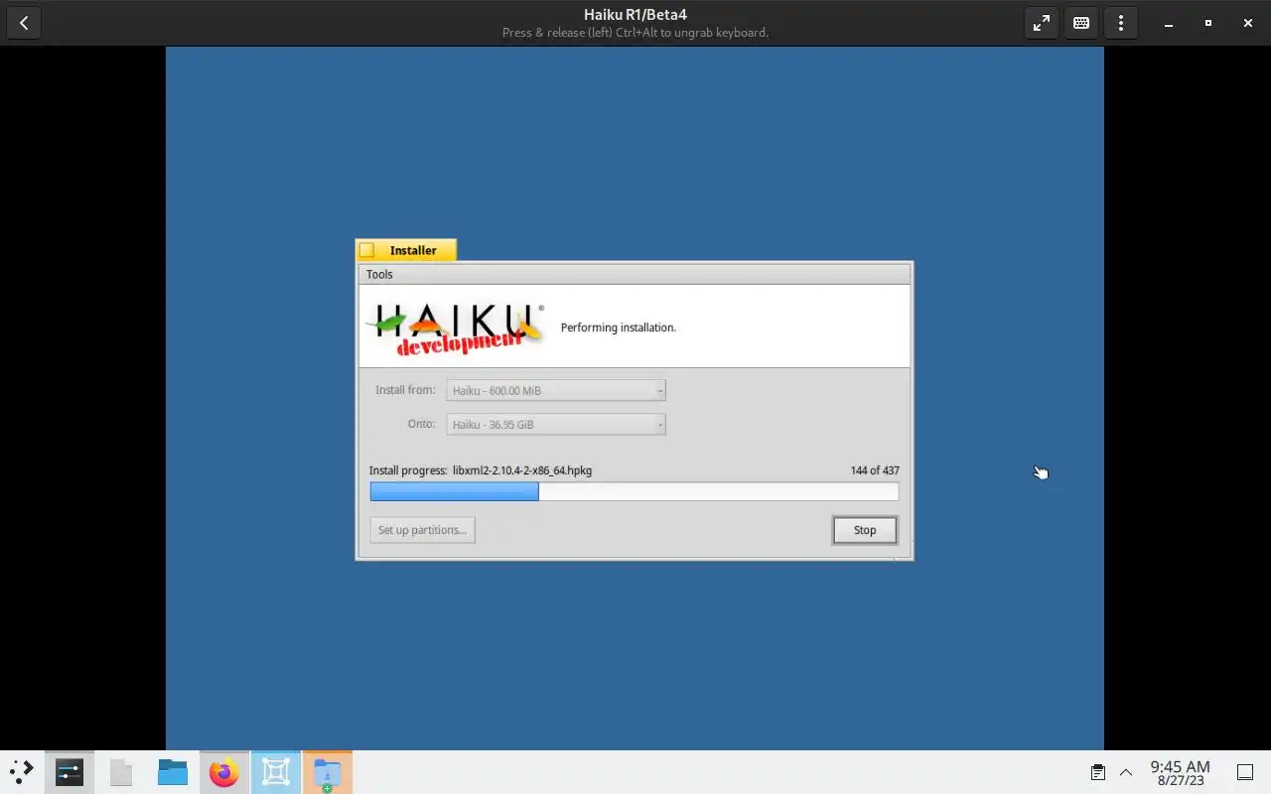
Task: Click the 'Onto:' label
Action: 421,424
